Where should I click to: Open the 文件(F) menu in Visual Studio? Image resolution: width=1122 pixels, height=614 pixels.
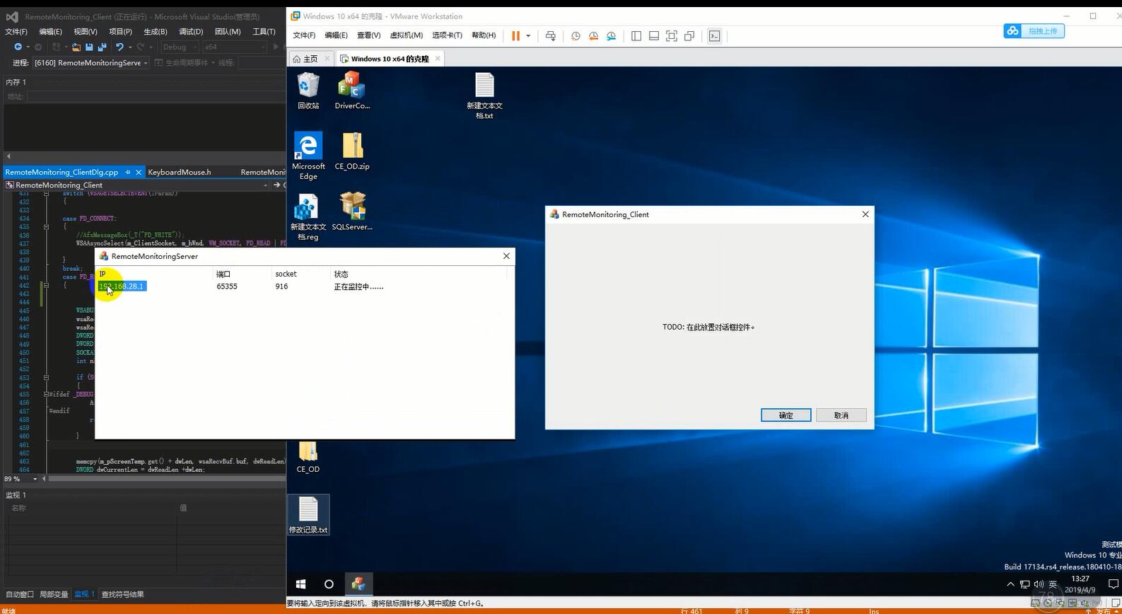pyautogui.click(x=16, y=31)
